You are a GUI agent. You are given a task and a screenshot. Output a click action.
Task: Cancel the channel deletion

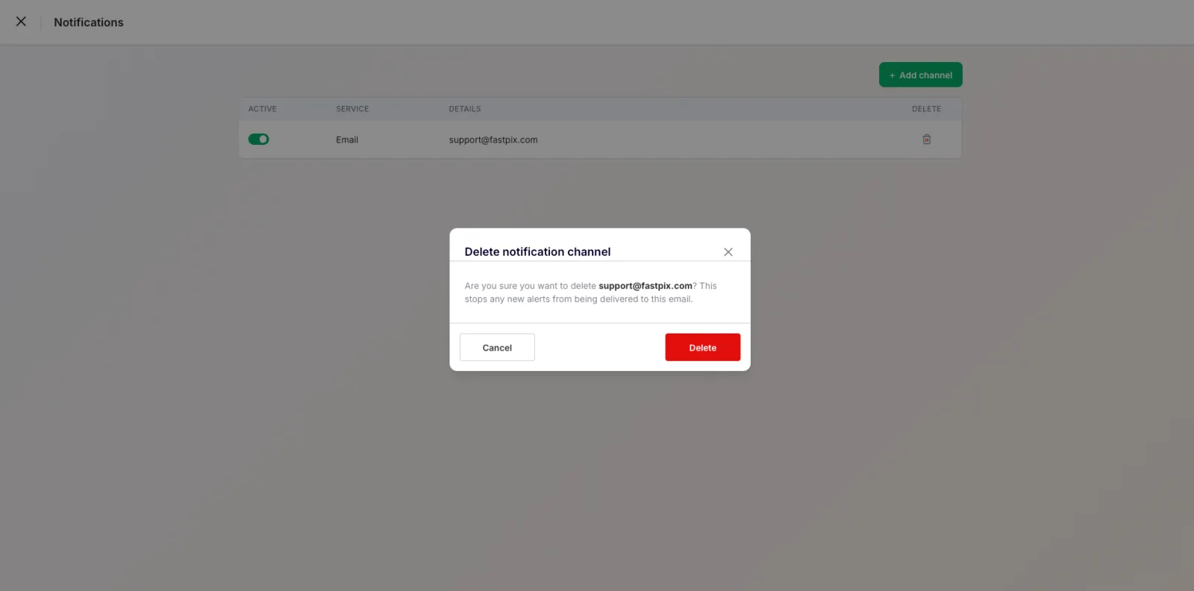pyautogui.click(x=497, y=348)
